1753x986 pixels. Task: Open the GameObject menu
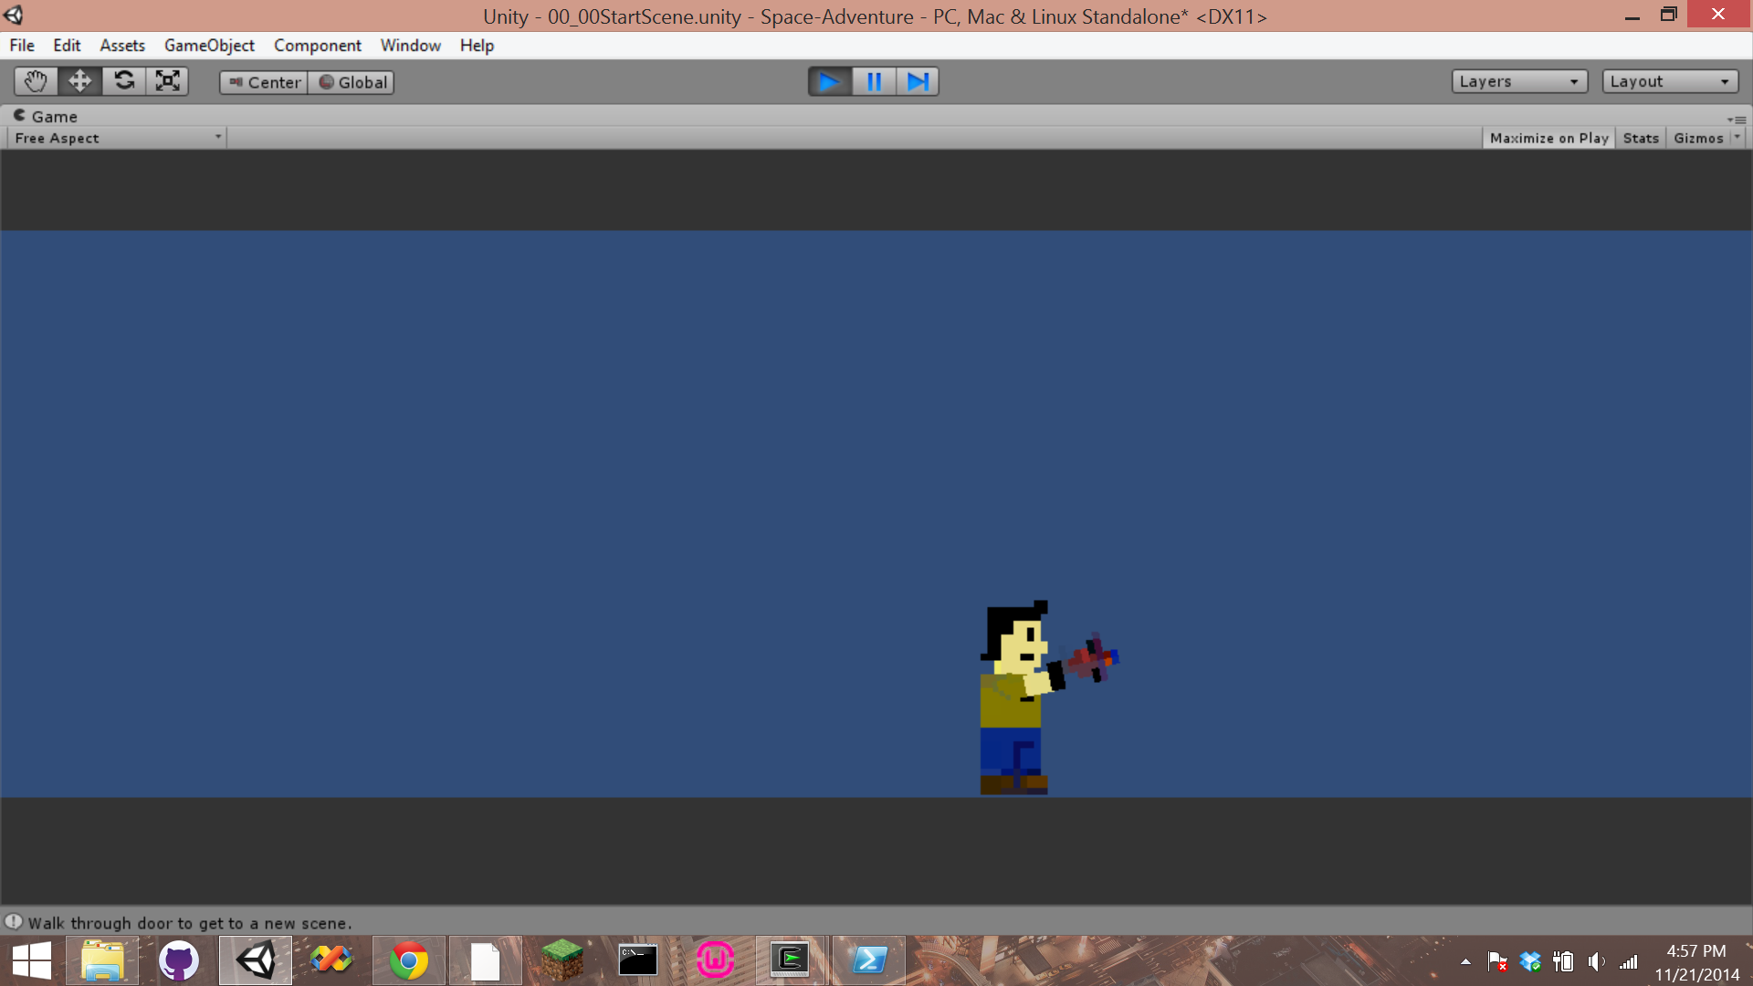click(209, 46)
